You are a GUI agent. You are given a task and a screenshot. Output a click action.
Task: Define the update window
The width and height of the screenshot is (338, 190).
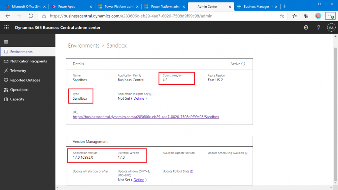(x=139, y=180)
